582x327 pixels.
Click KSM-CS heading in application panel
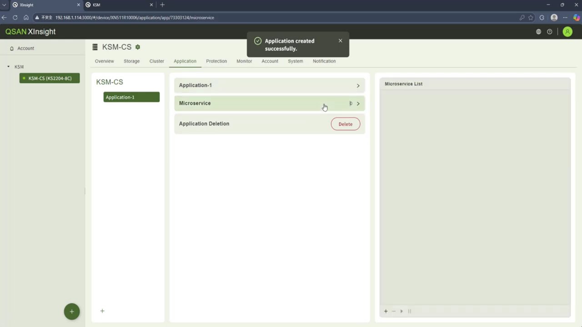click(x=110, y=82)
